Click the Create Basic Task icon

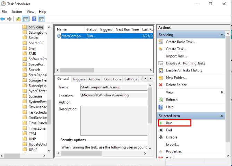click(161, 42)
